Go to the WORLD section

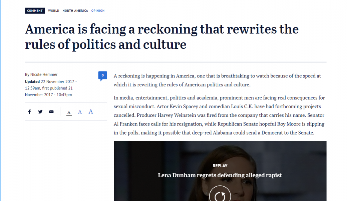[x=53, y=11]
